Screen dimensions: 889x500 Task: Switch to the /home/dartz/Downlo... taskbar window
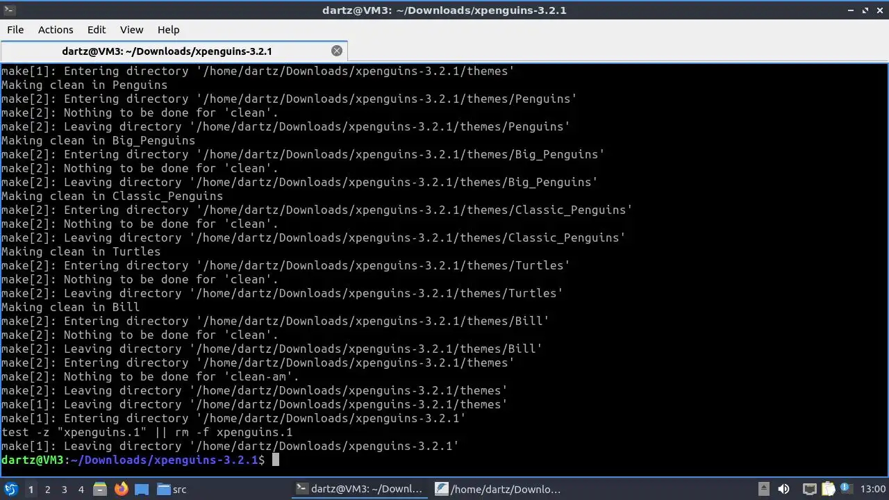coord(498,490)
